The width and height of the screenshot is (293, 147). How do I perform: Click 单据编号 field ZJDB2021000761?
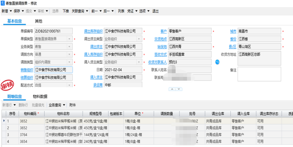[53, 31]
